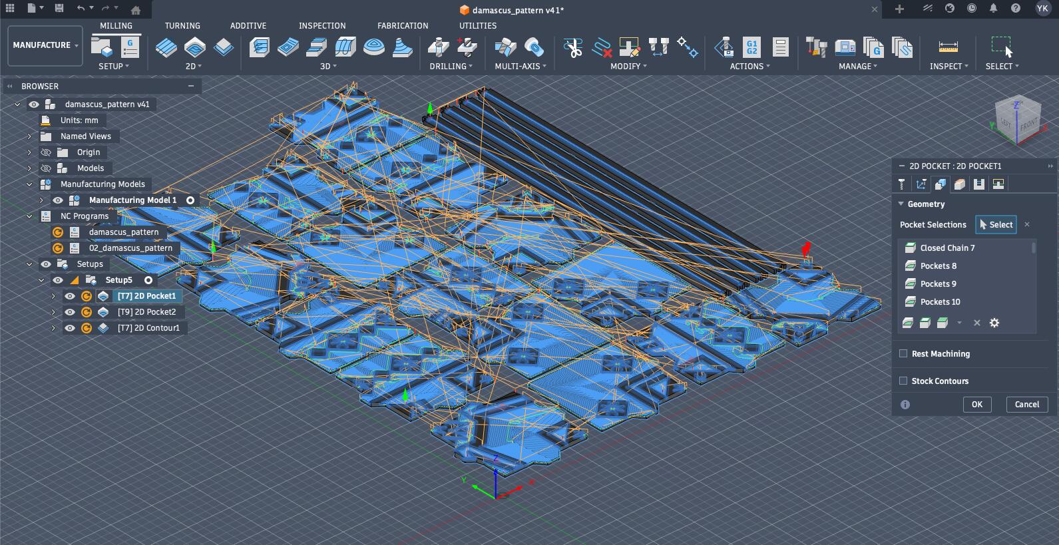Open pocket selection settings gear
Screen dimensions: 1059x545
(994, 323)
